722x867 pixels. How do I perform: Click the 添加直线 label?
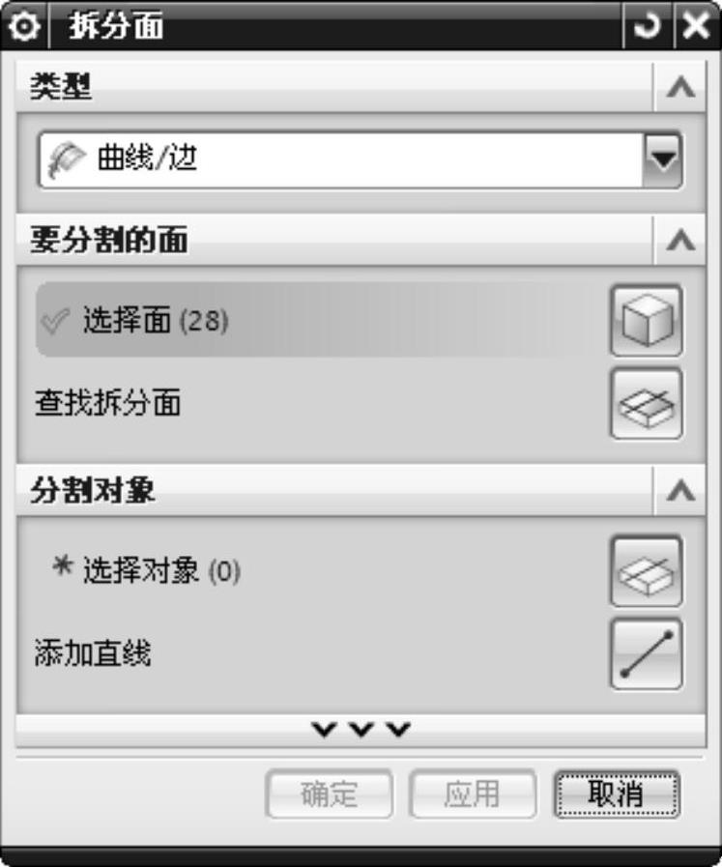click(x=93, y=653)
